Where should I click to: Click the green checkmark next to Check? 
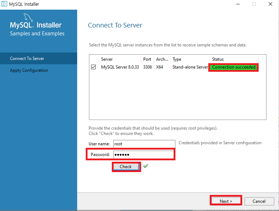point(145,166)
